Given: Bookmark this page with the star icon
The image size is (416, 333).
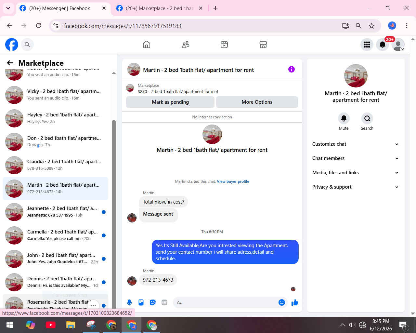Looking at the screenshot, I should pyautogui.click(x=372, y=26).
